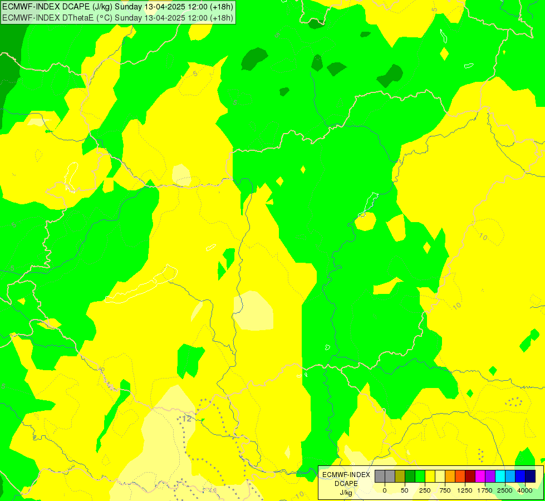Click the navy legend swatch
This screenshot has height=501, width=545.
531,476
